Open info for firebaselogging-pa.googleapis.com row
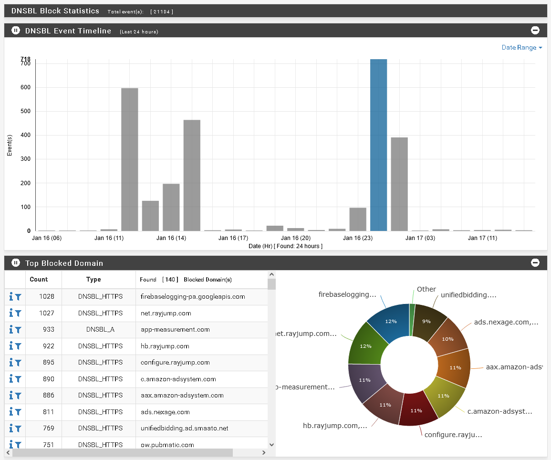Image resolution: width=551 pixels, height=460 pixels. tap(11, 297)
